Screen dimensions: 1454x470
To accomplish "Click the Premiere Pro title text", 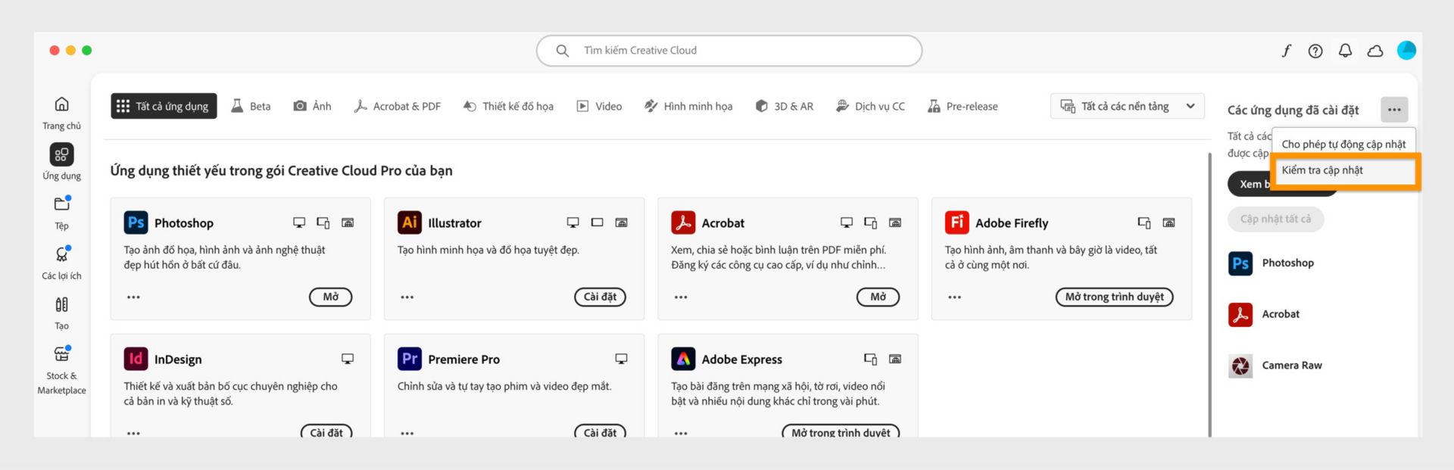I will [463, 360].
